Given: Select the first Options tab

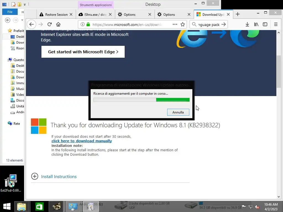Looking at the screenshot, I should click(135, 14).
